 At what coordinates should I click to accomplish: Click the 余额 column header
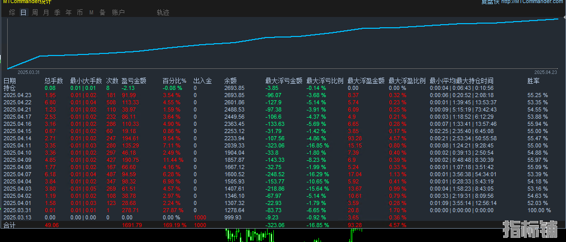(x=230, y=81)
